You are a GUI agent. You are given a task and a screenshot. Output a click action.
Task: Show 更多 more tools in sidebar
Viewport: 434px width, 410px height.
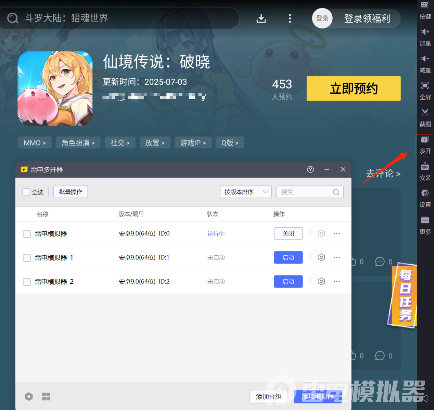(x=425, y=225)
